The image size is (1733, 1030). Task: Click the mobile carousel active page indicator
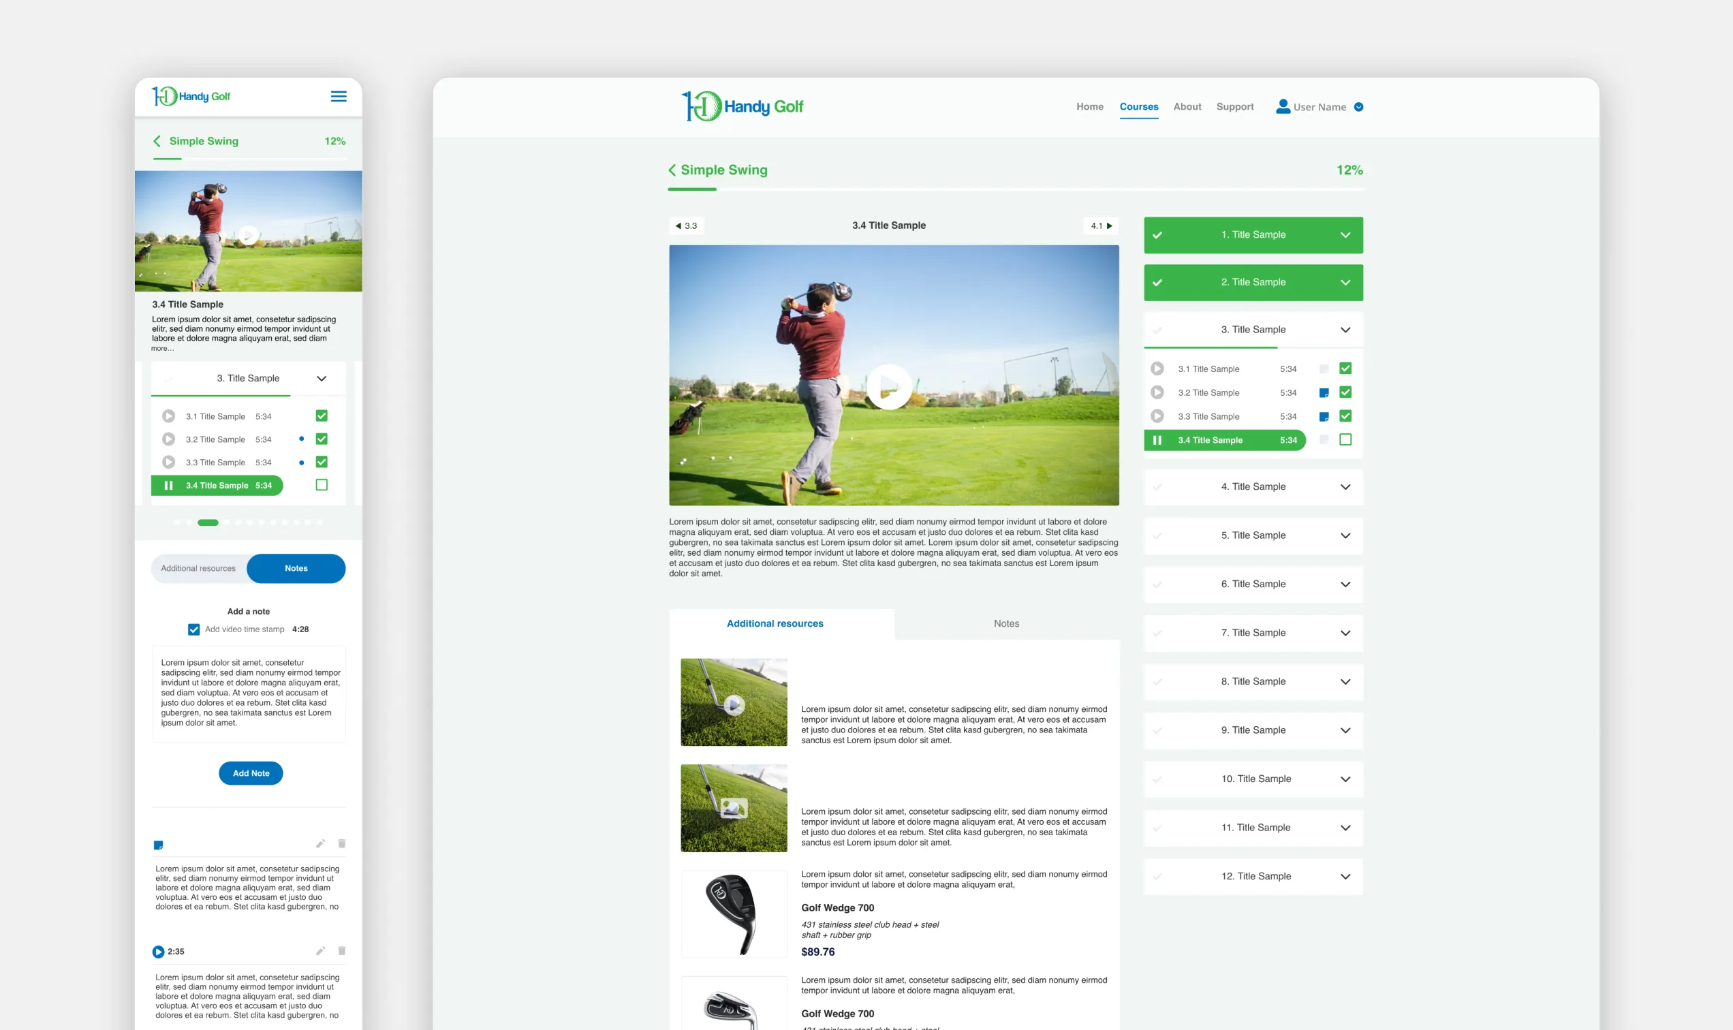(208, 522)
